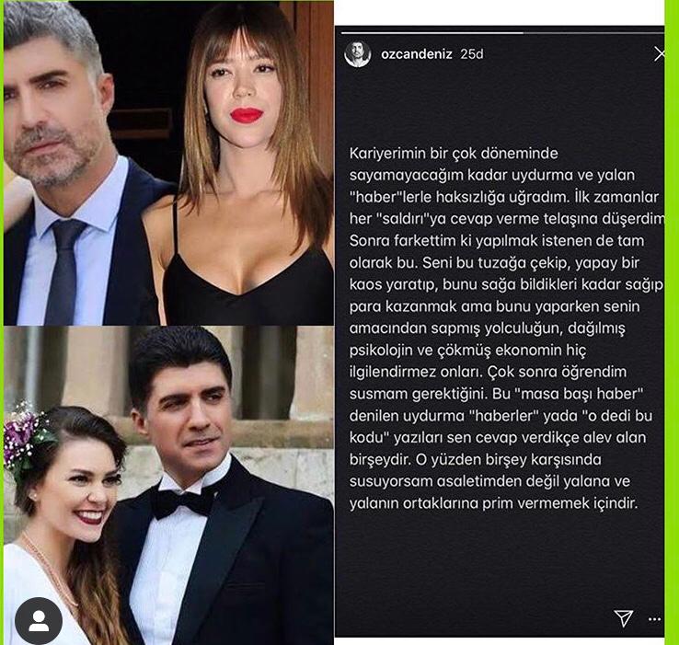The width and height of the screenshot is (679, 645).
Task: Open the ozcandeniz profile avatar
Action: [358, 54]
